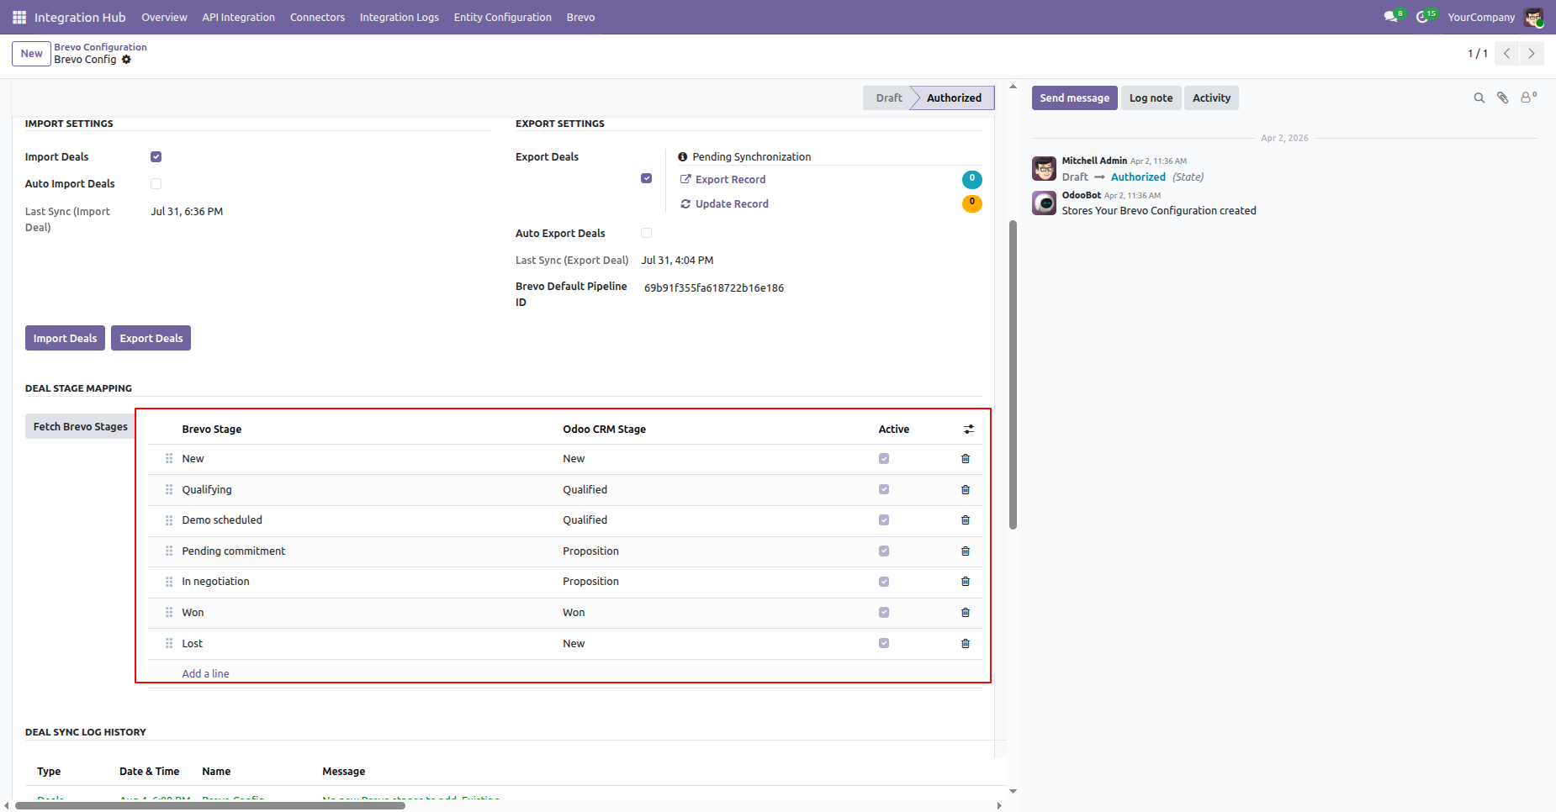This screenshot has height=812, width=1556.
Task: Open attachments via the paperclip icon
Action: click(1503, 98)
